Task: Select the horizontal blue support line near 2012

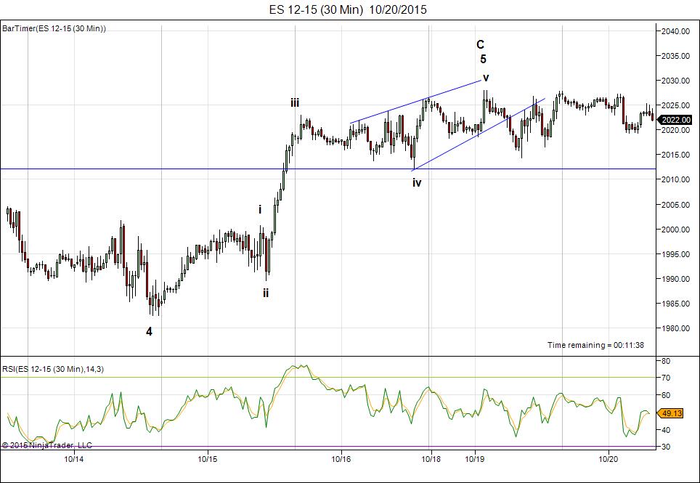Action: pyautogui.click(x=328, y=169)
